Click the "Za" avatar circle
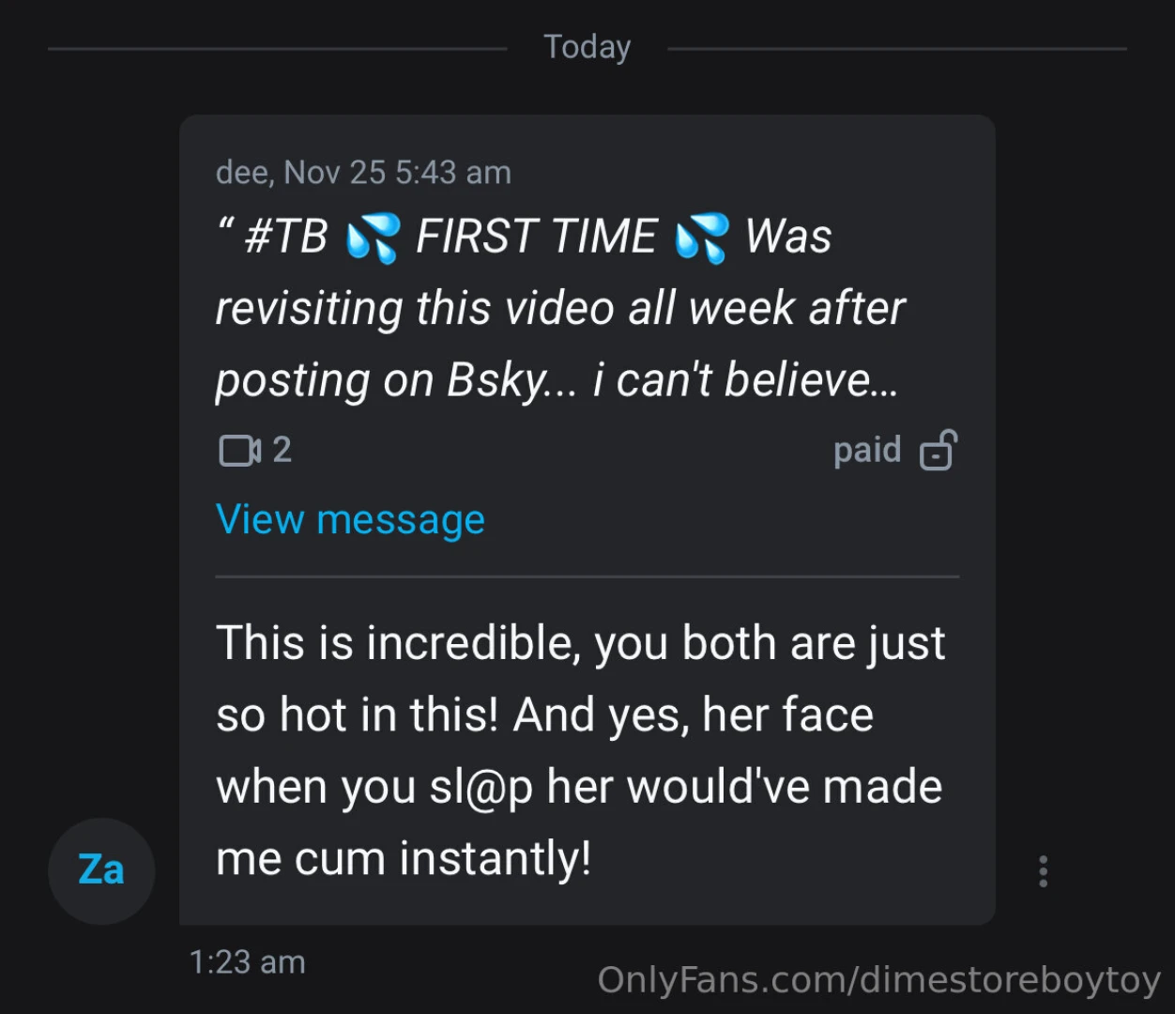 pyautogui.click(x=100, y=870)
